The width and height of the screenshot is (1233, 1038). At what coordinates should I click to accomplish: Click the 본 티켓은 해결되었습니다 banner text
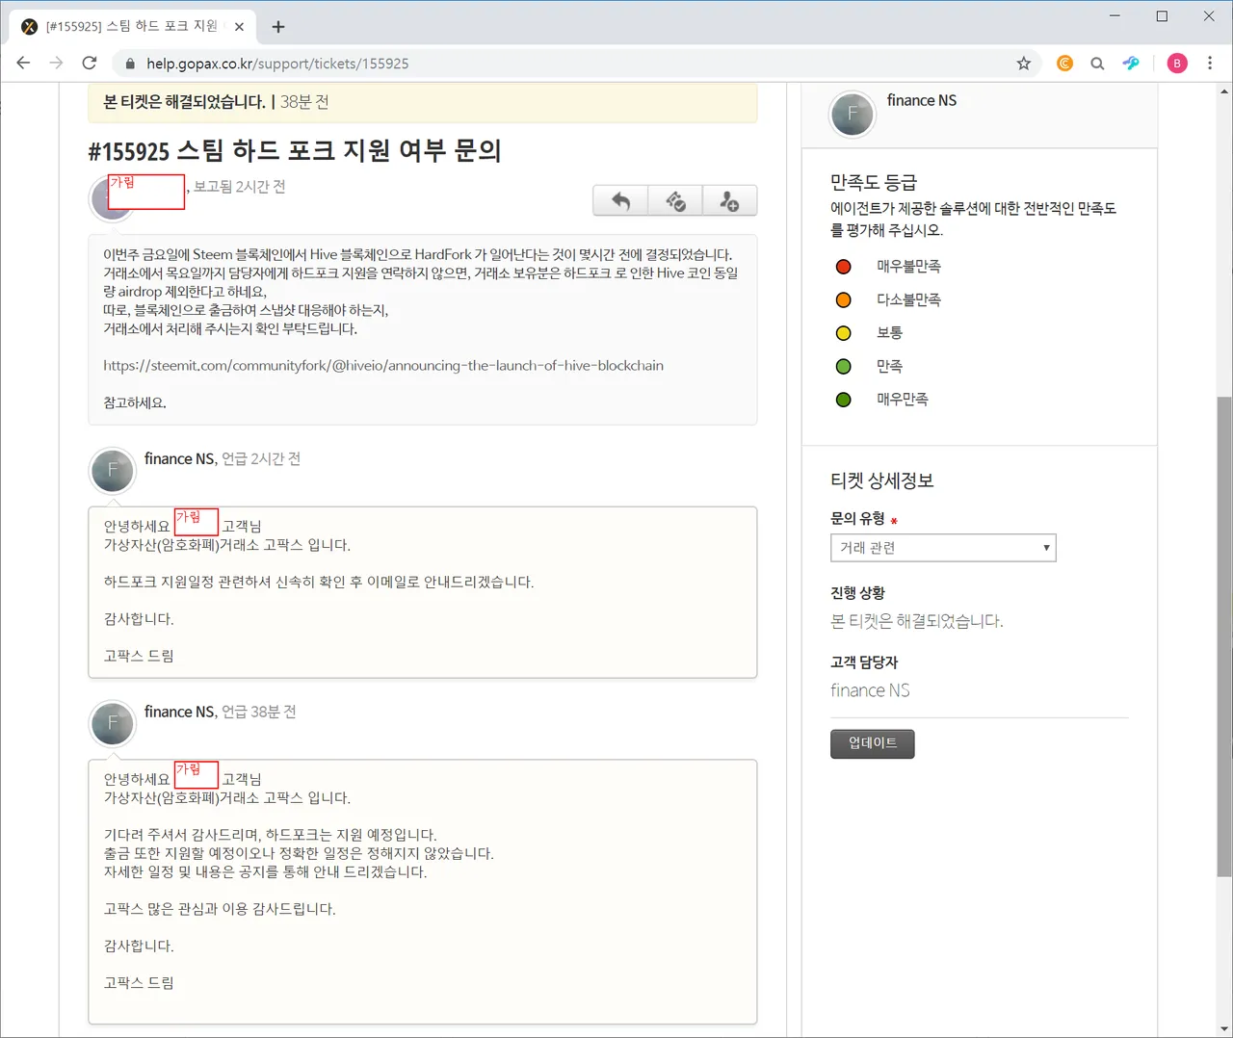[x=184, y=102]
